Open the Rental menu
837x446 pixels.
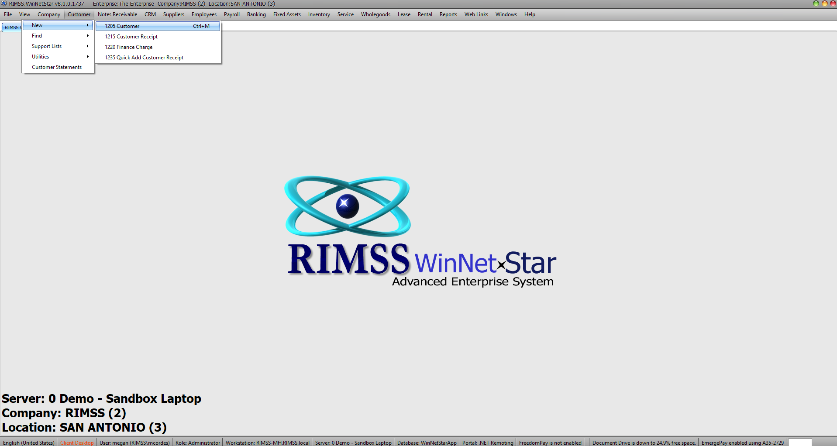pos(425,14)
